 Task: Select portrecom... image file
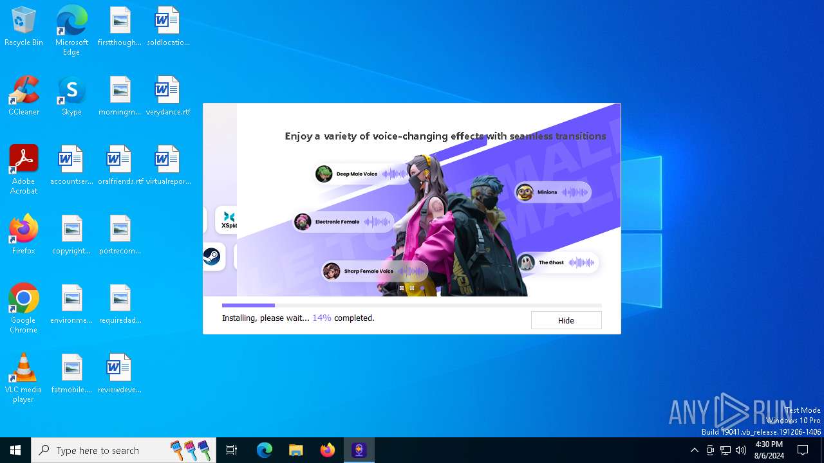click(x=120, y=235)
